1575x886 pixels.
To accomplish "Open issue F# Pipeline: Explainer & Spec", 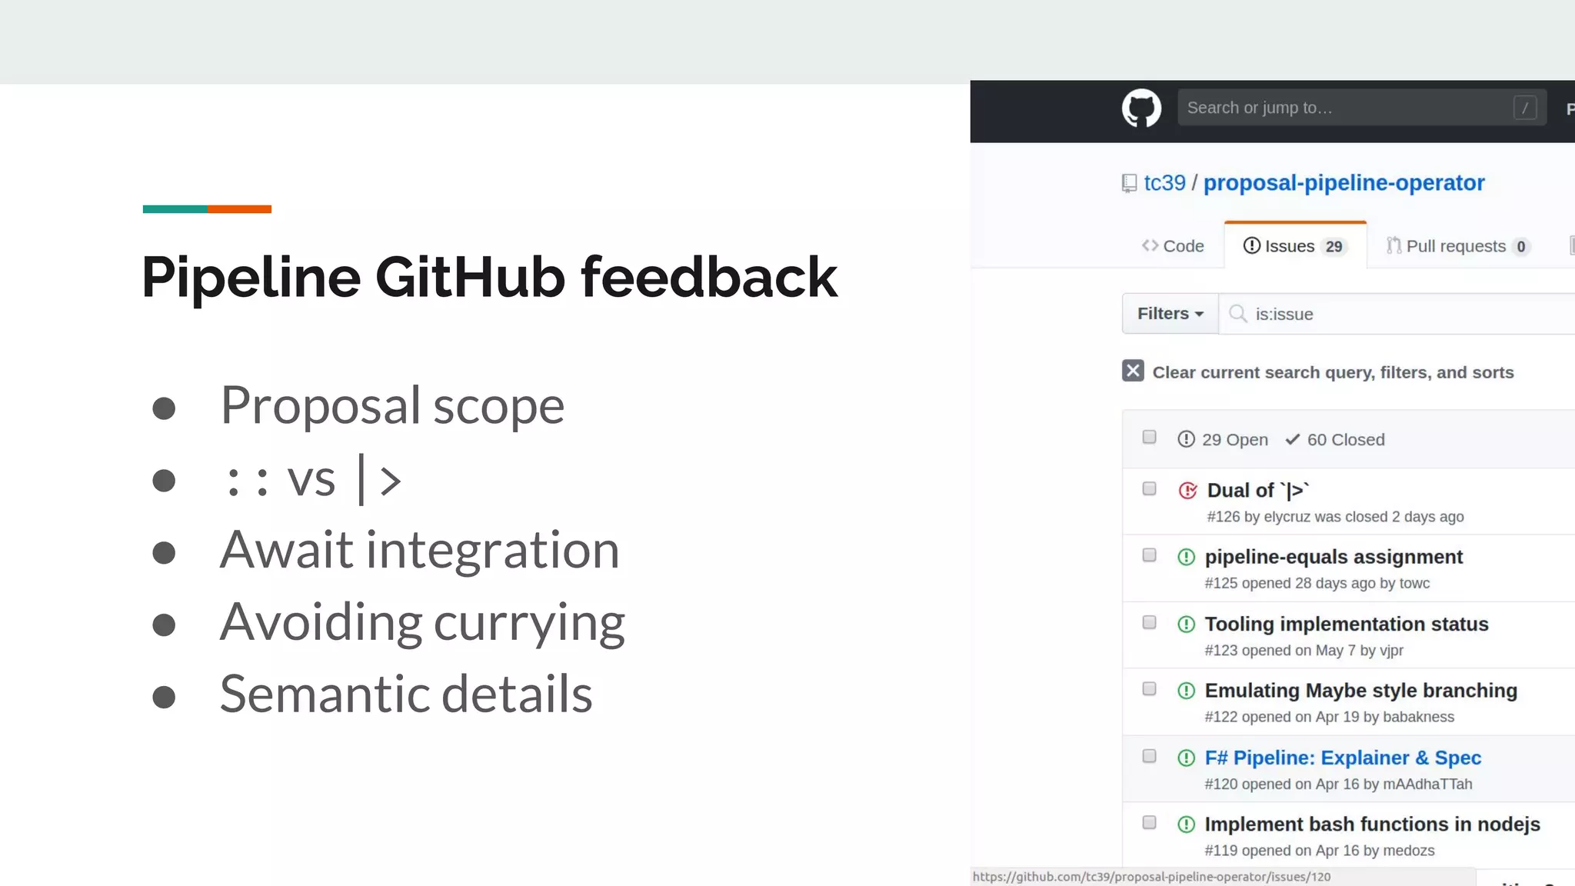I will 1343,758.
